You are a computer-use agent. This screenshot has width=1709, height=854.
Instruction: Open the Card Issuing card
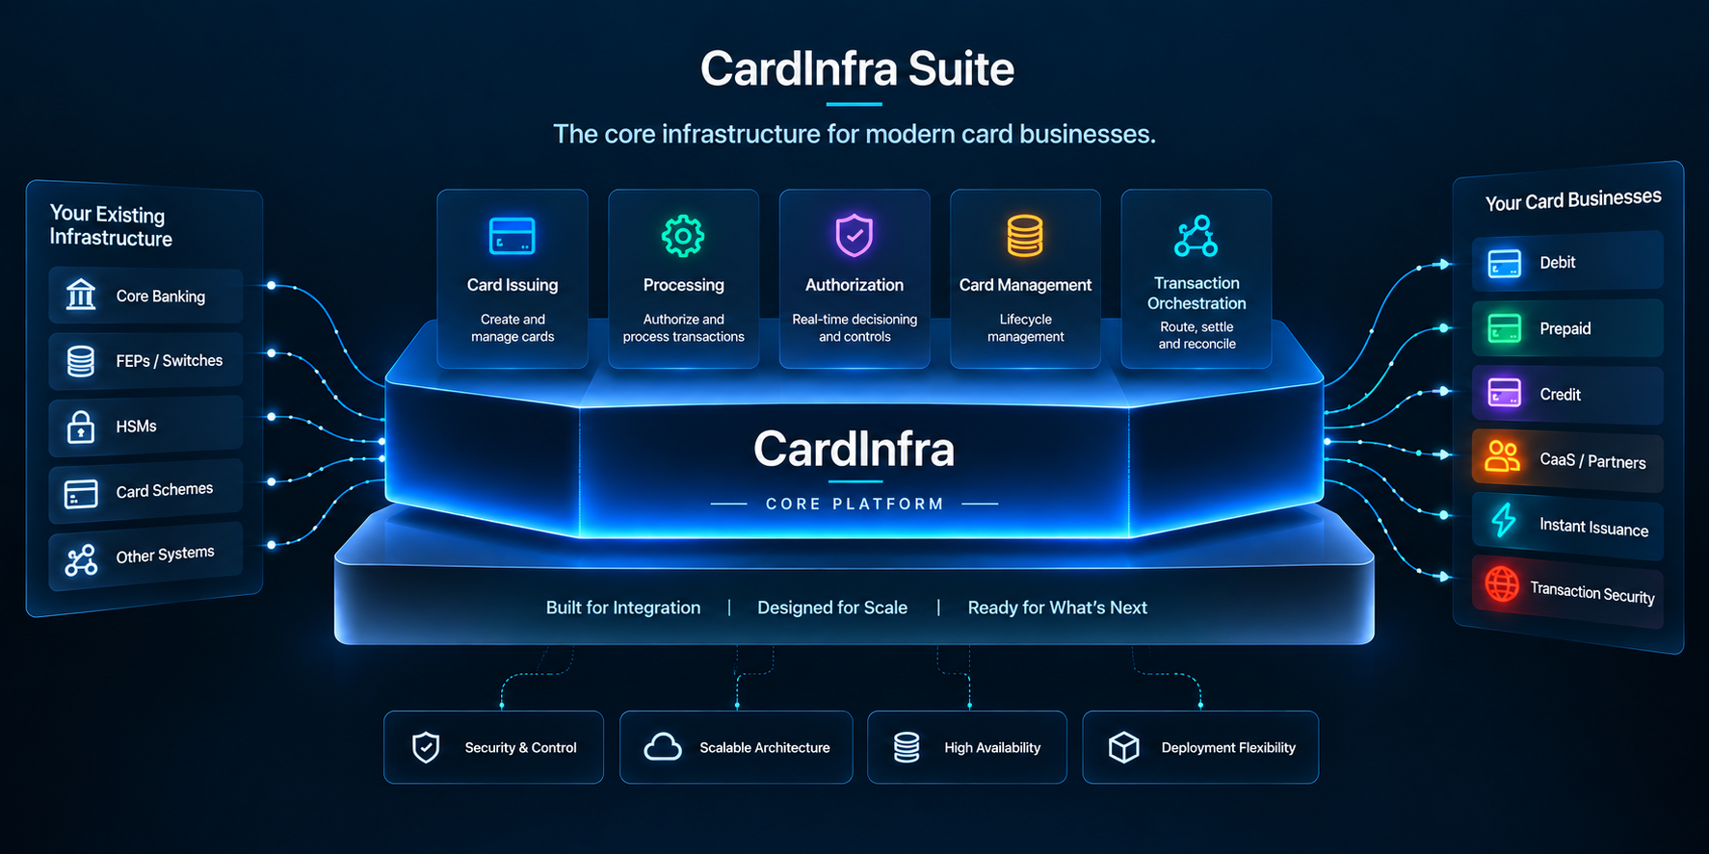tap(513, 278)
